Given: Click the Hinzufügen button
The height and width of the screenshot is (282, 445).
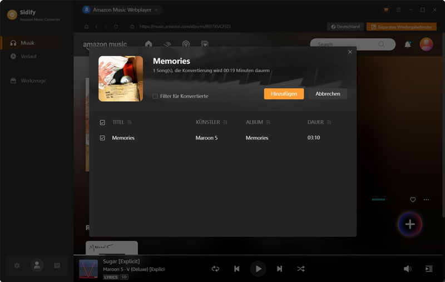Looking at the screenshot, I should [284, 94].
